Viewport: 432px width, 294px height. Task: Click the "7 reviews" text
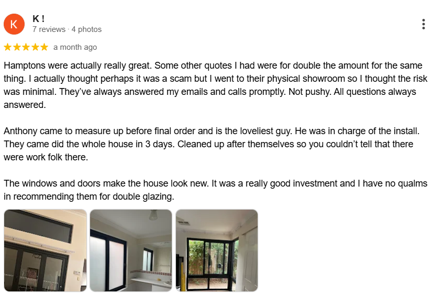49,29
